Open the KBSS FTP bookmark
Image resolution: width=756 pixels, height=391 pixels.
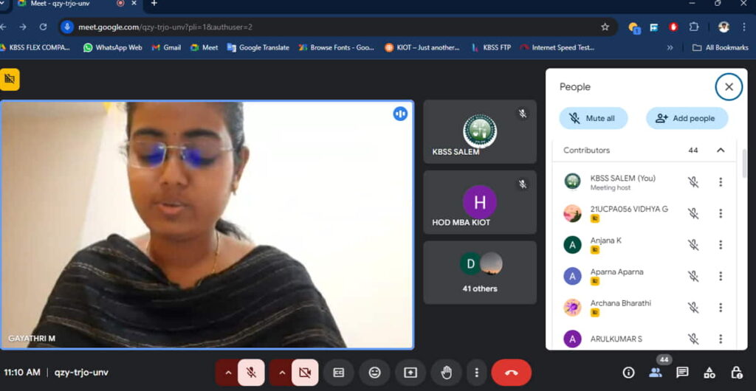pyautogui.click(x=491, y=48)
